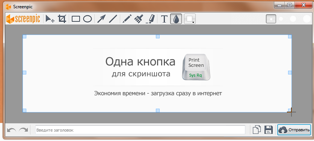Viewport: 314px width, 141px height.
Task: Select the Crop tool
Action: pos(62,19)
